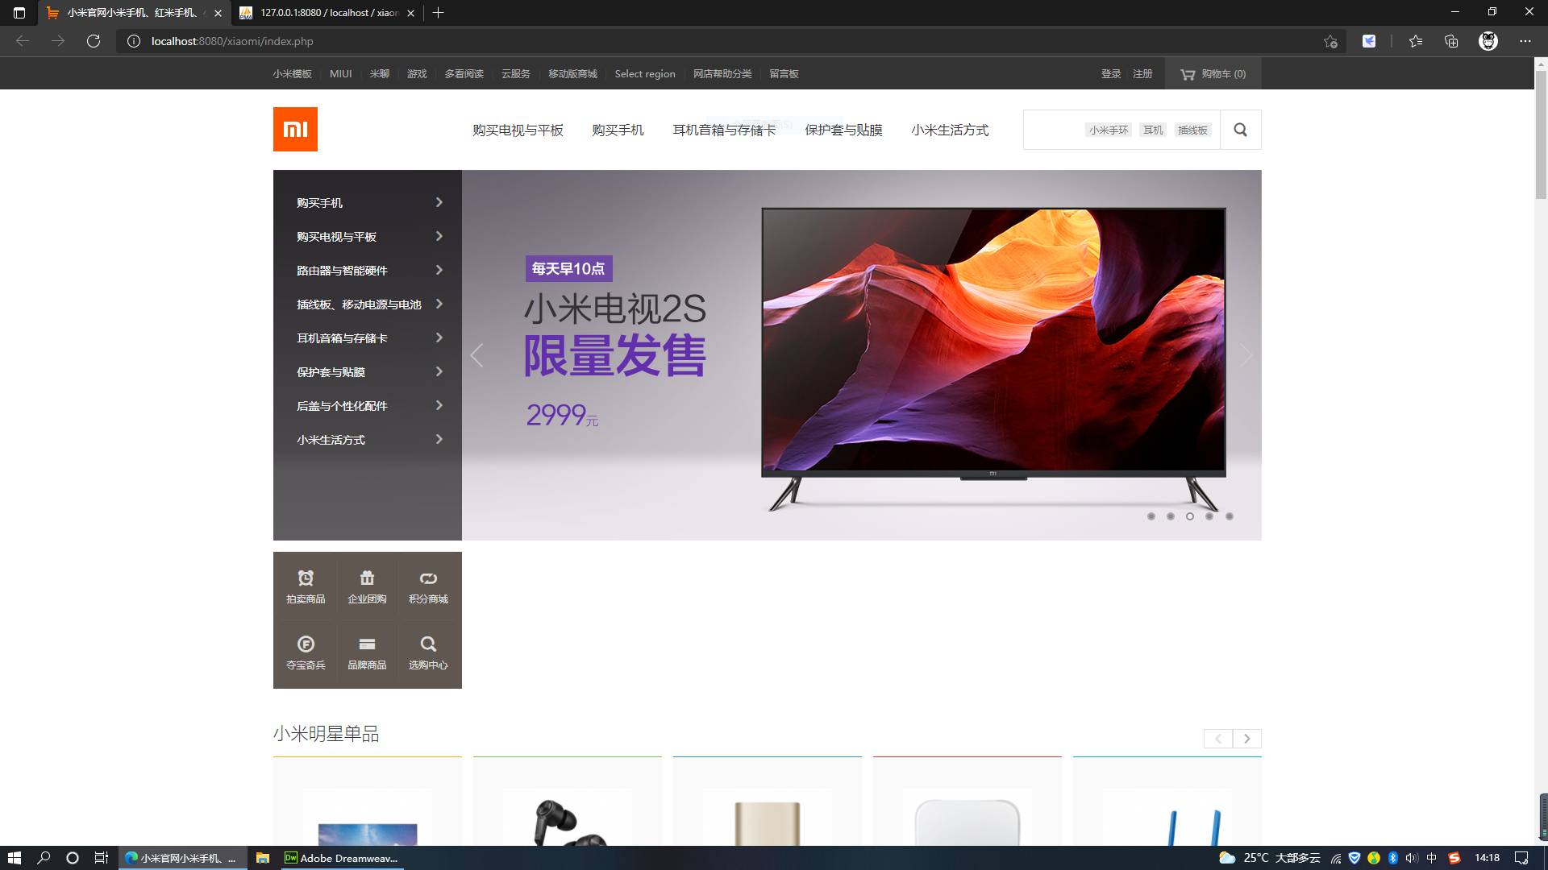
Task: Click the 登录 login link
Action: [1111, 73]
